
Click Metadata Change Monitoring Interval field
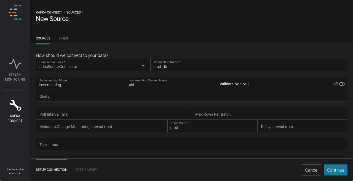[x=102, y=126]
